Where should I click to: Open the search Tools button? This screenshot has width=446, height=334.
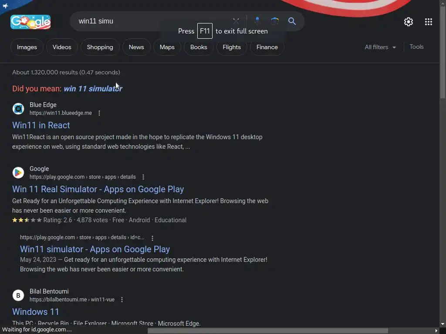(x=416, y=47)
